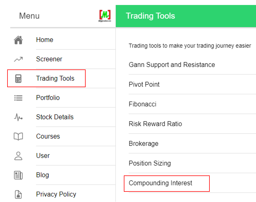
Task: Click the User profile icon
Action: [18, 156]
